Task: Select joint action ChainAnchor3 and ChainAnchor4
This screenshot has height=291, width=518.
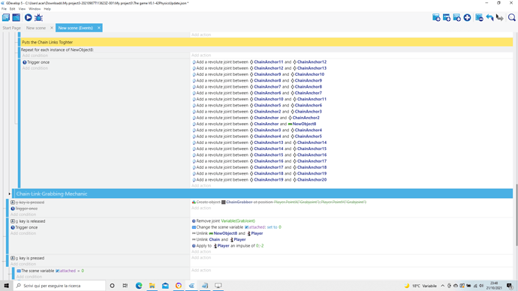Action: pyautogui.click(x=257, y=130)
